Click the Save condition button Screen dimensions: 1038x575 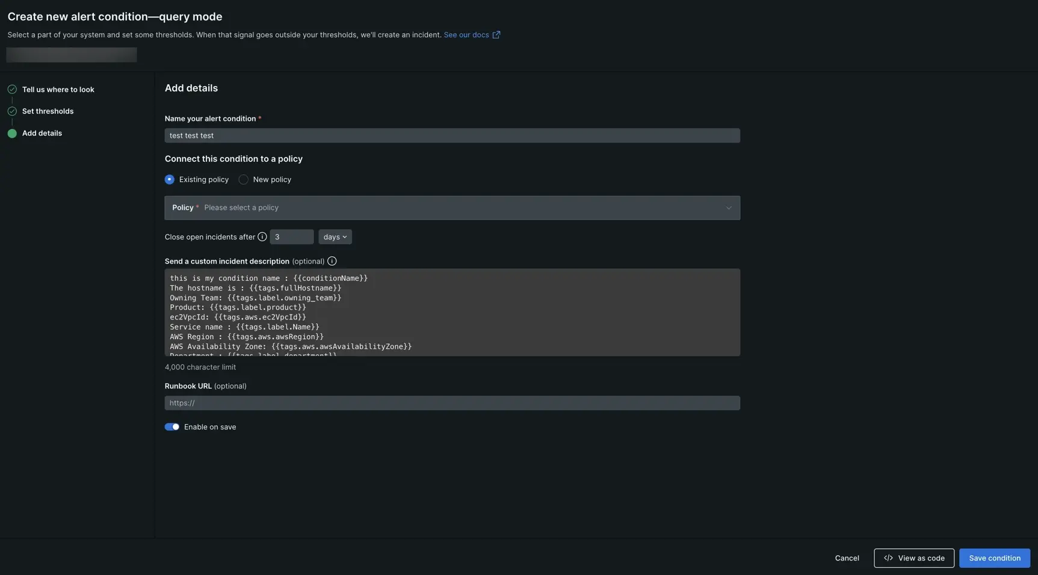coord(994,558)
